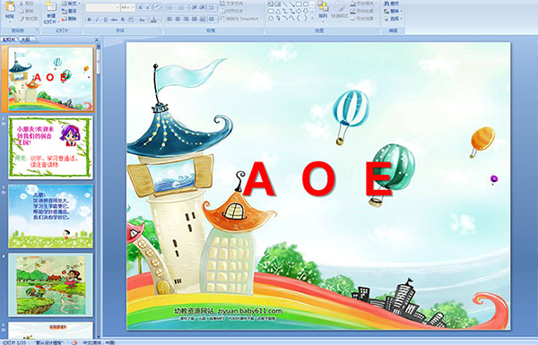Delete the slide using the Delete icon
Viewport: 538px width, 345px height.
[x=65, y=19]
